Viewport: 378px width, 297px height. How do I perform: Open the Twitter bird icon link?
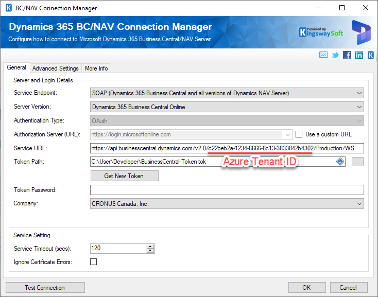click(335, 55)
